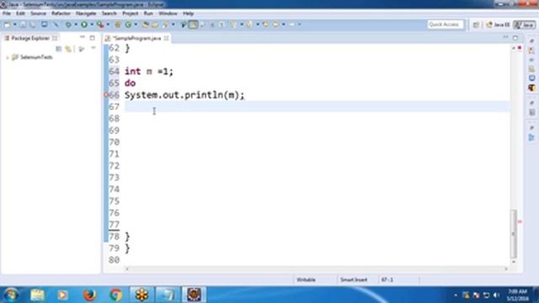Viewport: 539px width, 303px height.
Task: Click the dark brown right sidebar icon
Action: click(x=531, y=88)
